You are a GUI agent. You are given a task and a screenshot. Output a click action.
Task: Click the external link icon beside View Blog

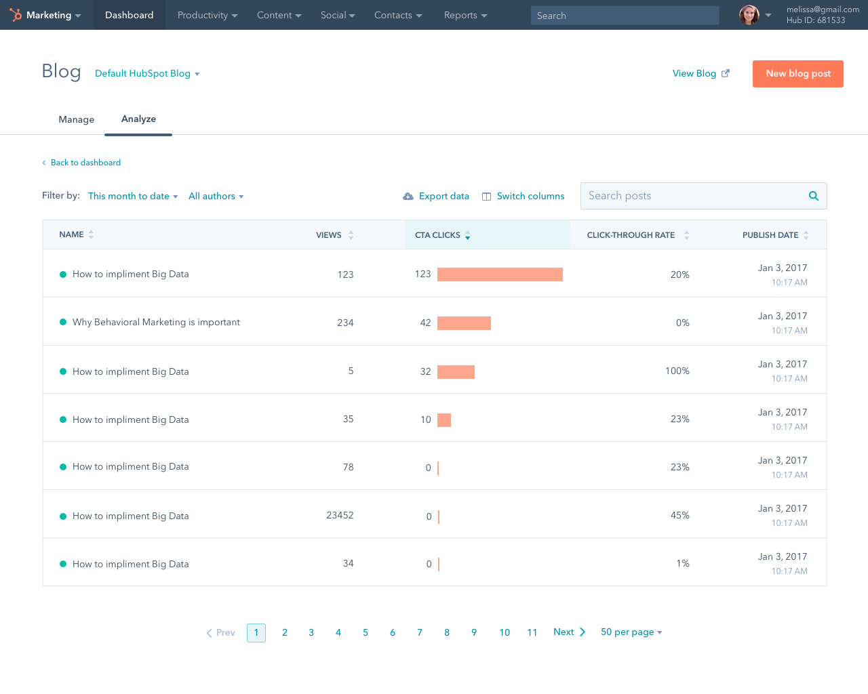(726, 73)
